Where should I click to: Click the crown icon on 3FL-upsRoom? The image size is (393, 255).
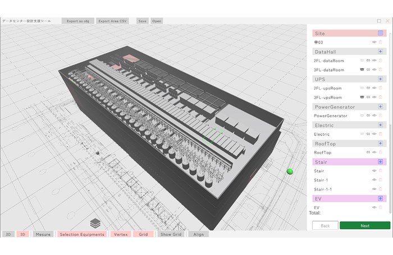point(362,97)
